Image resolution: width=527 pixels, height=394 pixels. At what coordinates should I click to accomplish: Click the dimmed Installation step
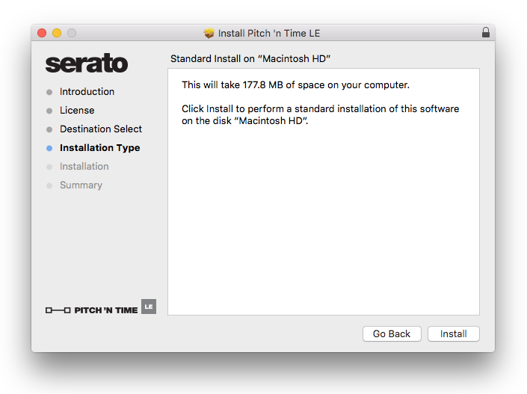84,167
